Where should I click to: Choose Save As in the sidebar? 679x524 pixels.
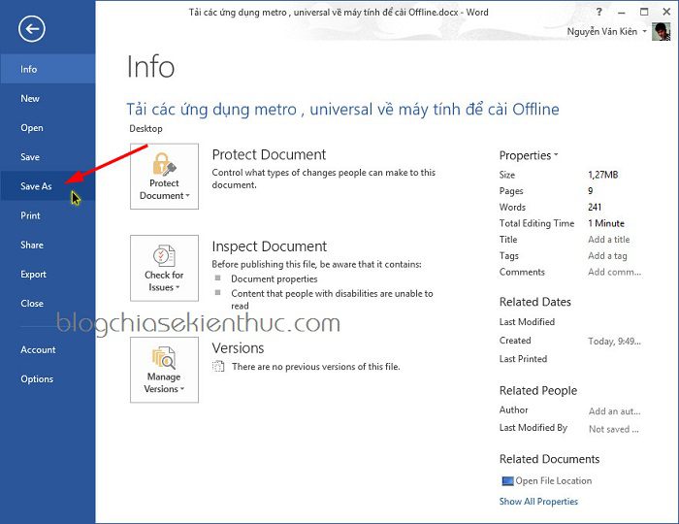tap(48, 186)
